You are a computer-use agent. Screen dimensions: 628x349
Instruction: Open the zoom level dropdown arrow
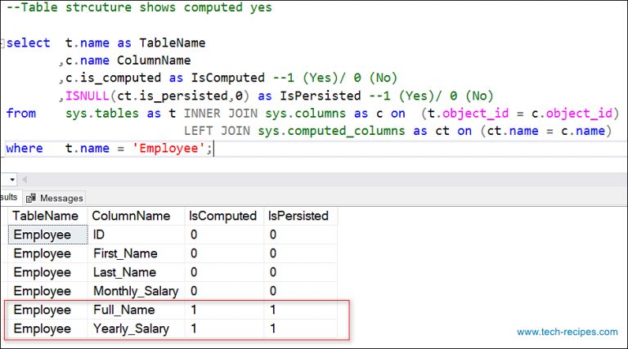12,180
